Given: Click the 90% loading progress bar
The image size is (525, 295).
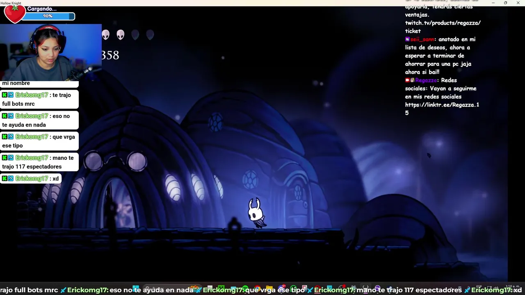Looking at the screenshot, I should (x=48, y=16).
